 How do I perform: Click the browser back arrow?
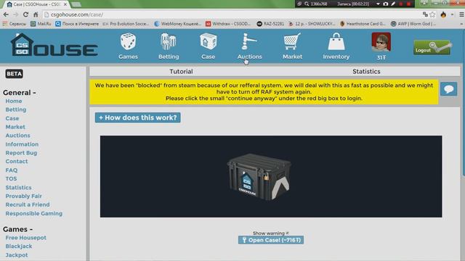click(6, 14)
